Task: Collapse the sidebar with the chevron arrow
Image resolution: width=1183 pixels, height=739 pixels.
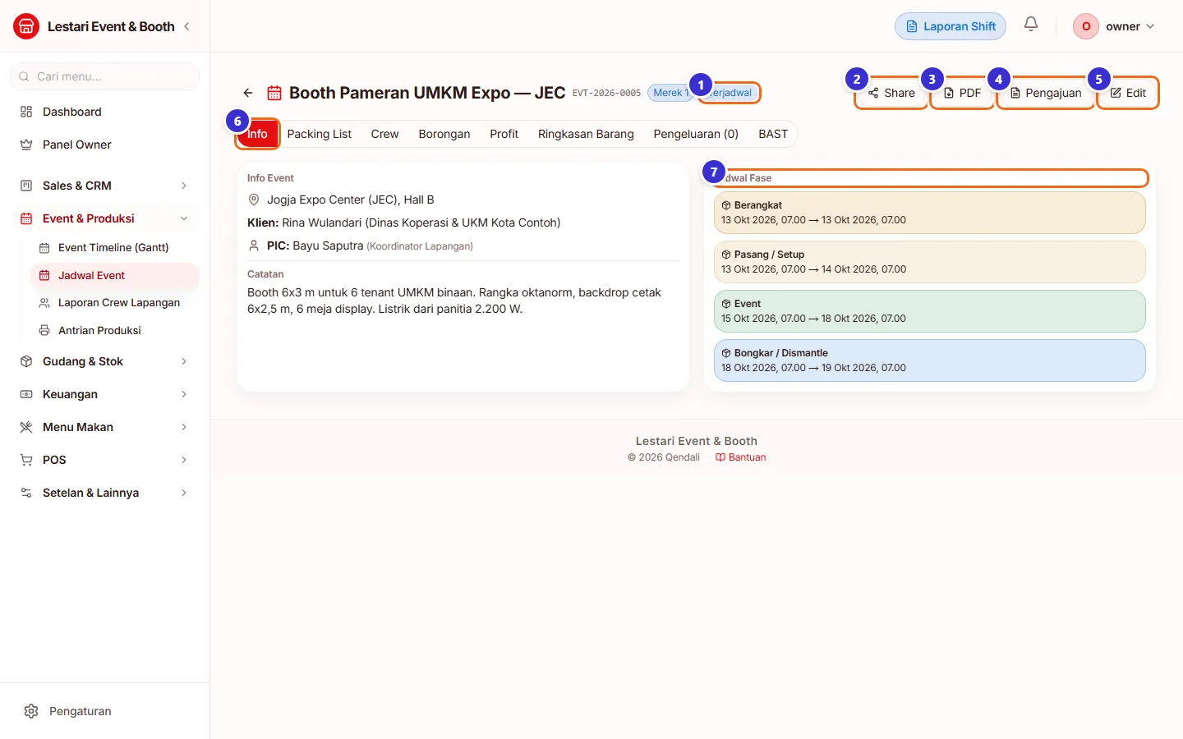Action: [x=186, y=26]
